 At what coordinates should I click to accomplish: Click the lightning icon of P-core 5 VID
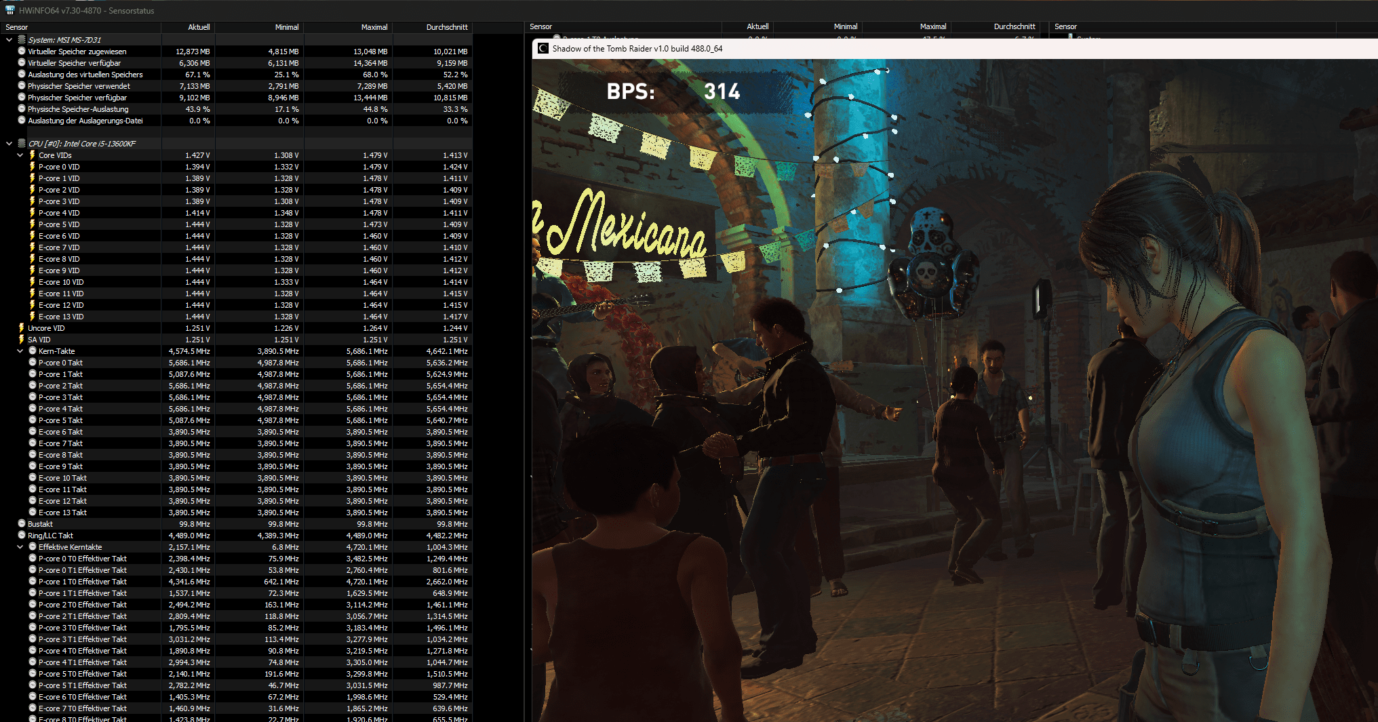tap(32, 224)
